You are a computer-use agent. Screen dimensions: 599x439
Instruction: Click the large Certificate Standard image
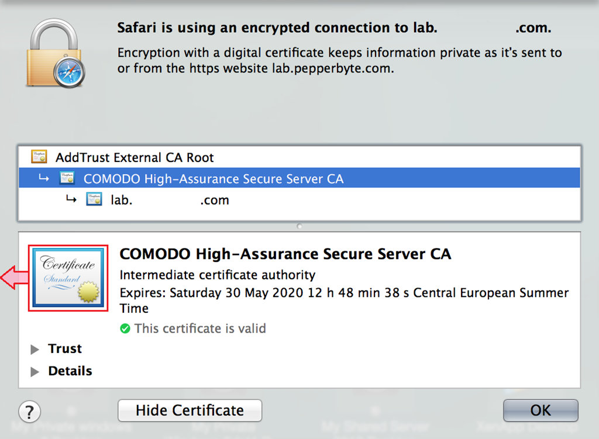[x=68, y=278]
